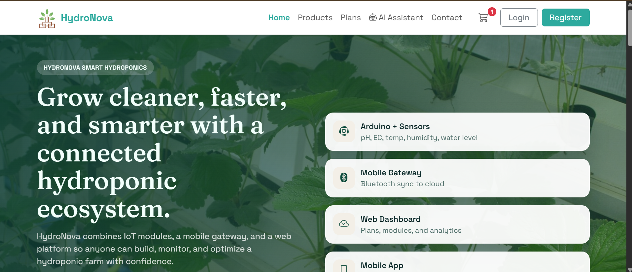Image resolution: width=632 pixels, height=272 pixels.
Task: Click the HydroNova Smart Hydroponics badge
Action: [95, 68]
